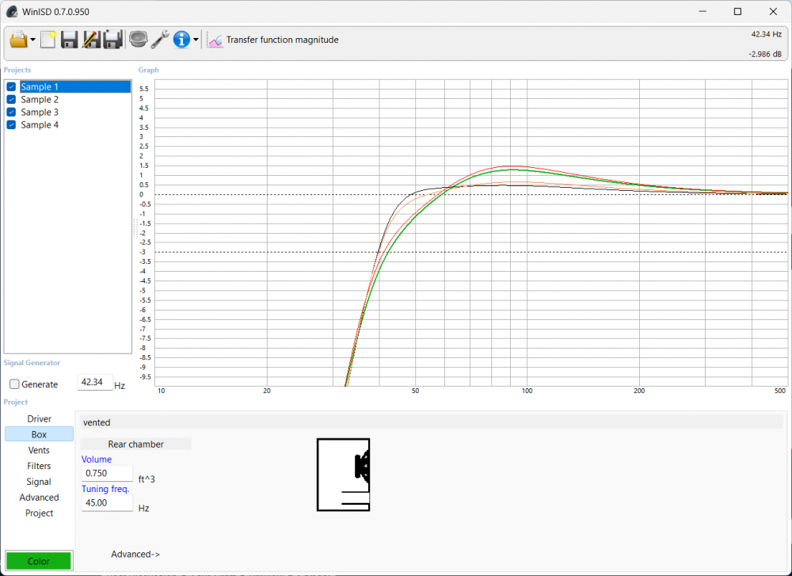Open the driver database speaker icon
Viewport: 792px width, 576px height.
[x=139, y=40]
